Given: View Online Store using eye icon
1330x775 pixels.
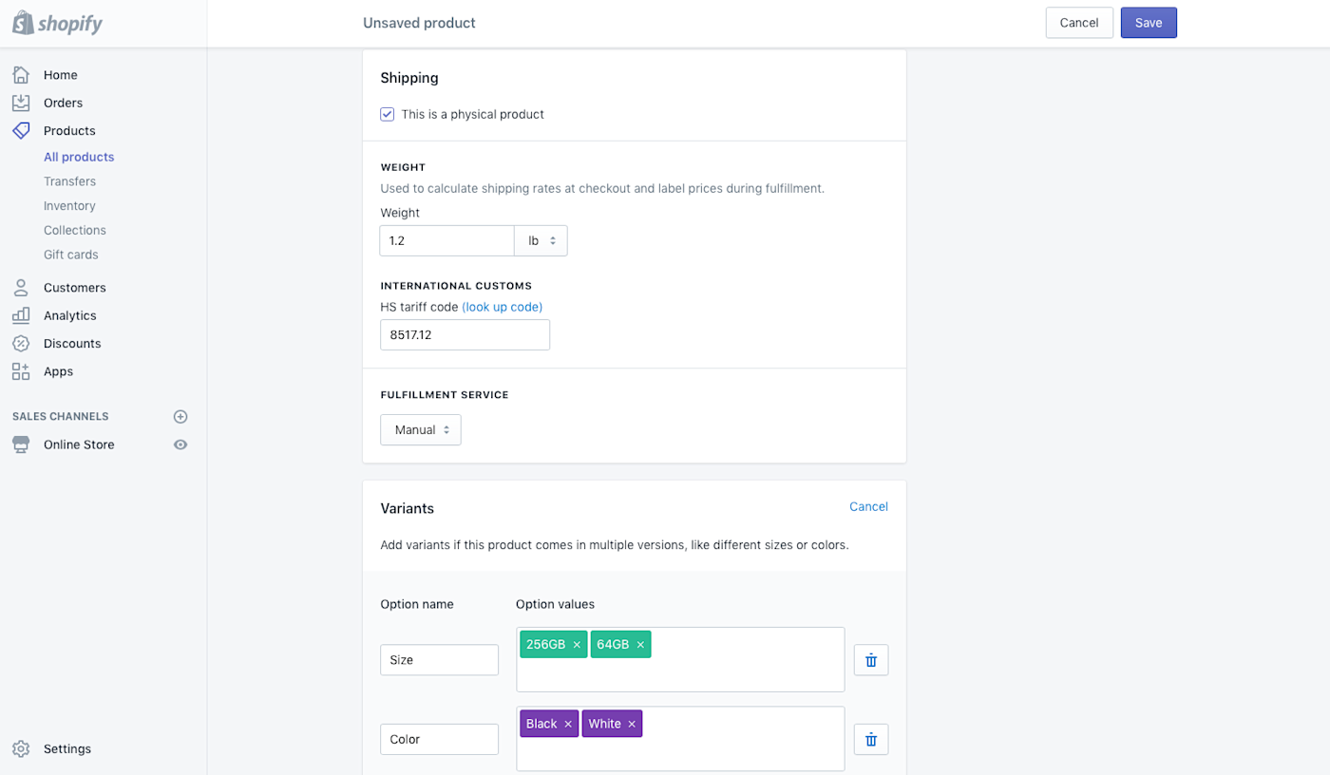Looking at the screenshot, I should pos(180,444).
